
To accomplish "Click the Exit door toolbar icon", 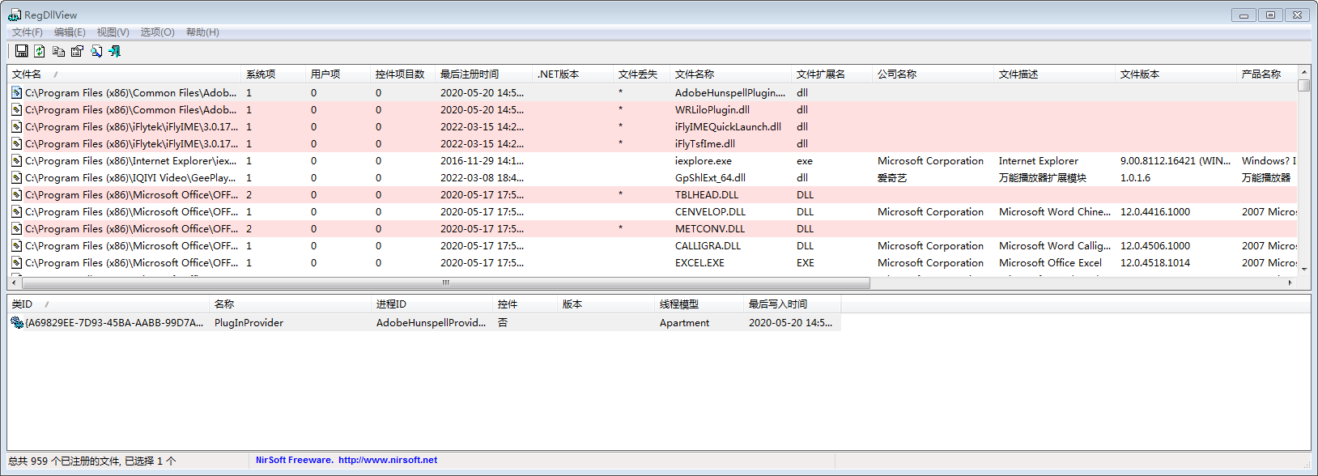I will tap(115, 51).
